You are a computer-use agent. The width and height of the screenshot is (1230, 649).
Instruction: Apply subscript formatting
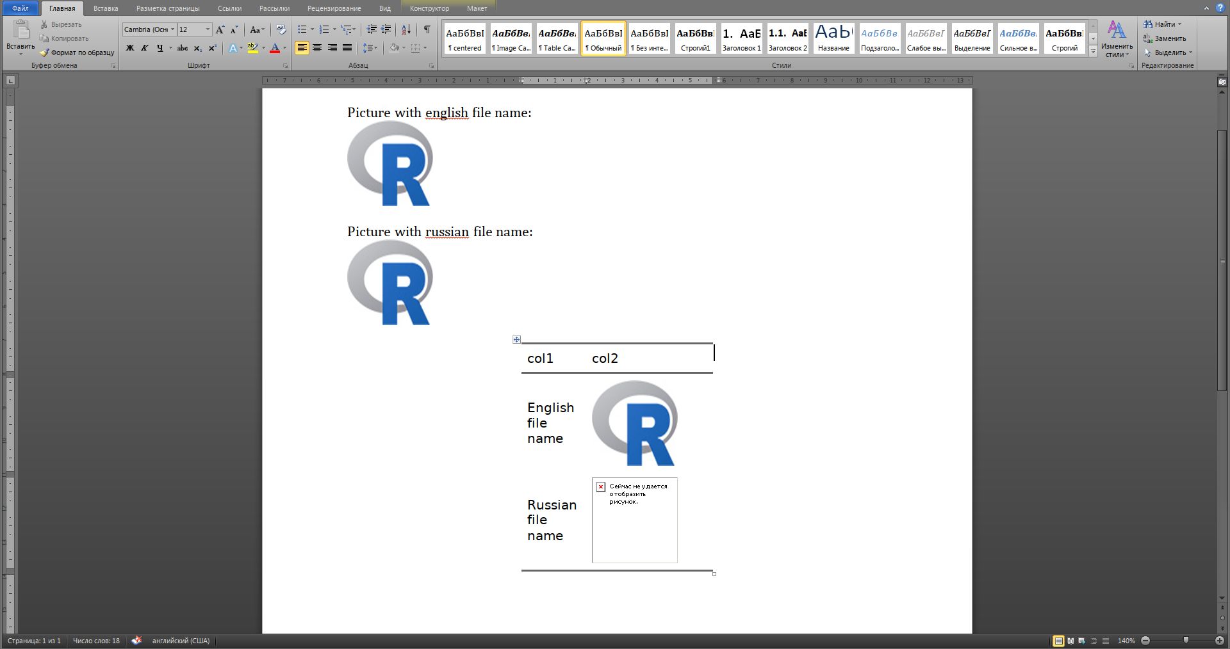coord(197,48)
